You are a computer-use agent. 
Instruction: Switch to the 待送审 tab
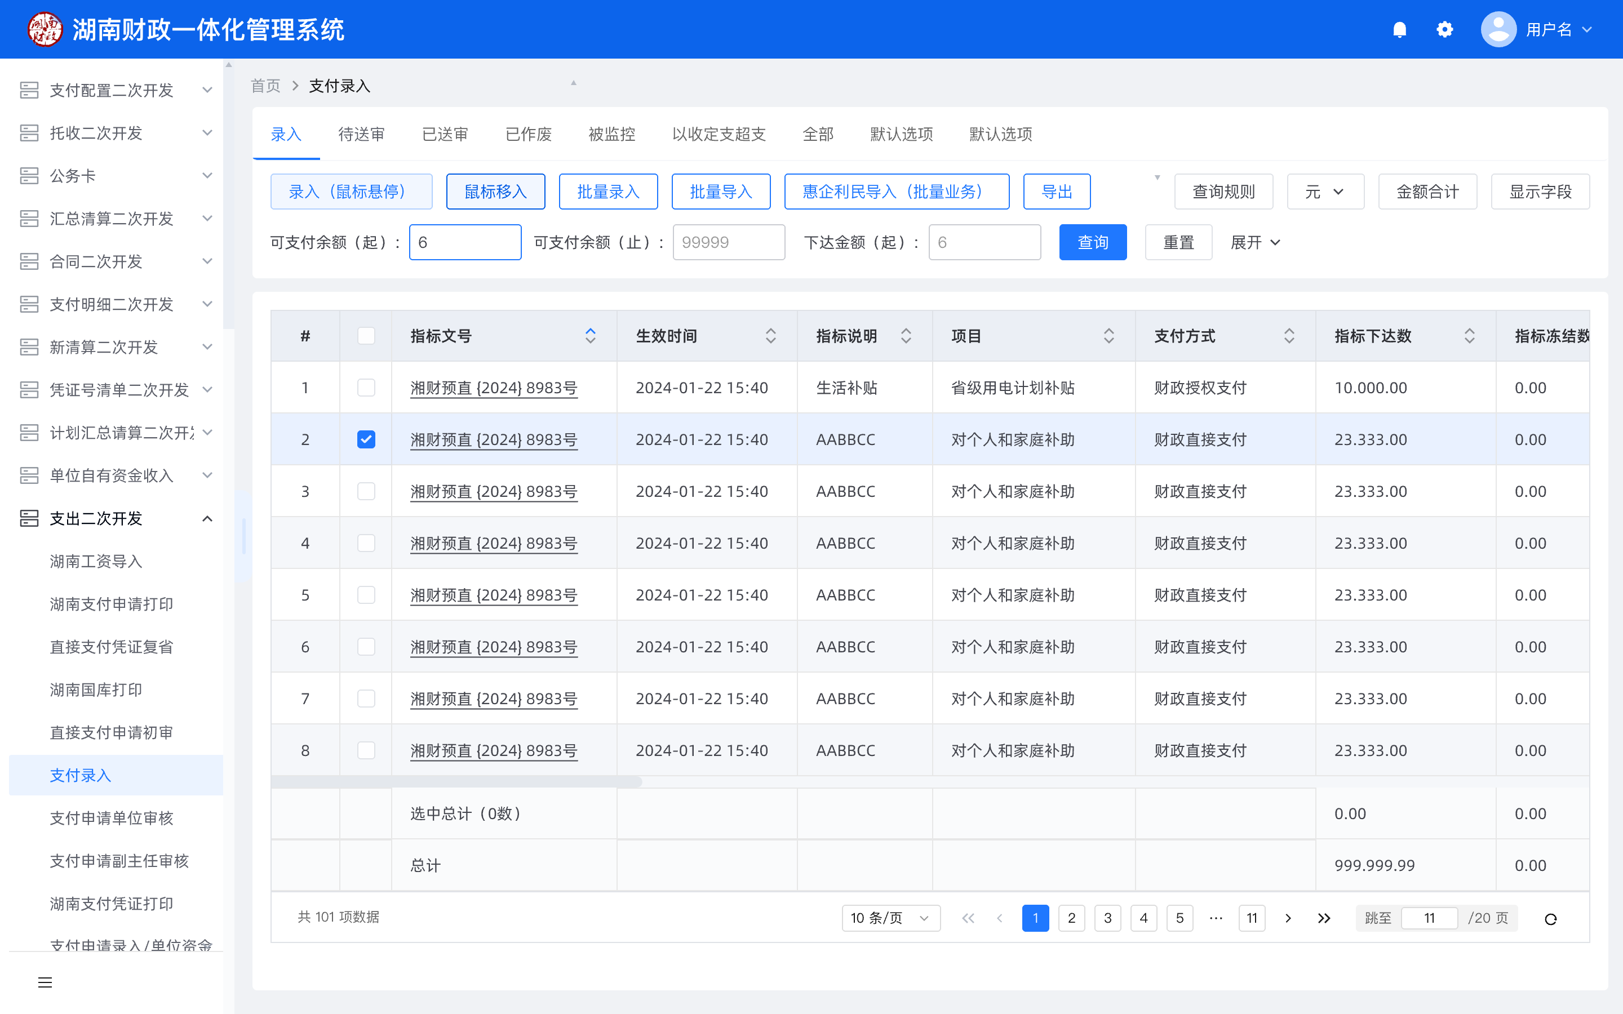pos(361,134)
